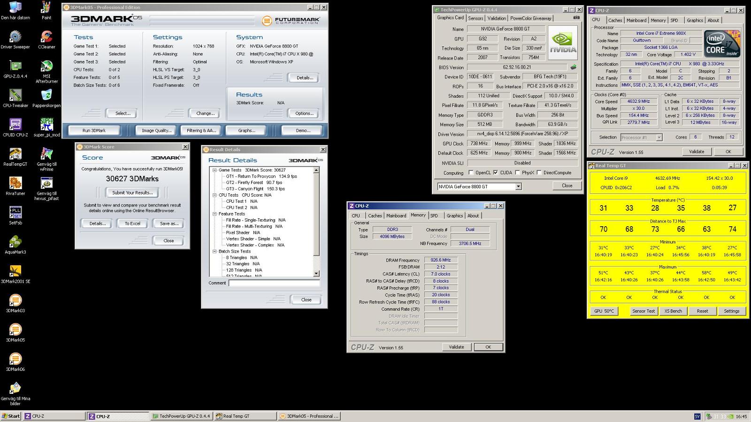Switch to Mainboard tab in memory CPU-Z window
The width and height of the screenshot is (751, 422).
pyautogui.click(x=396, y=216)
